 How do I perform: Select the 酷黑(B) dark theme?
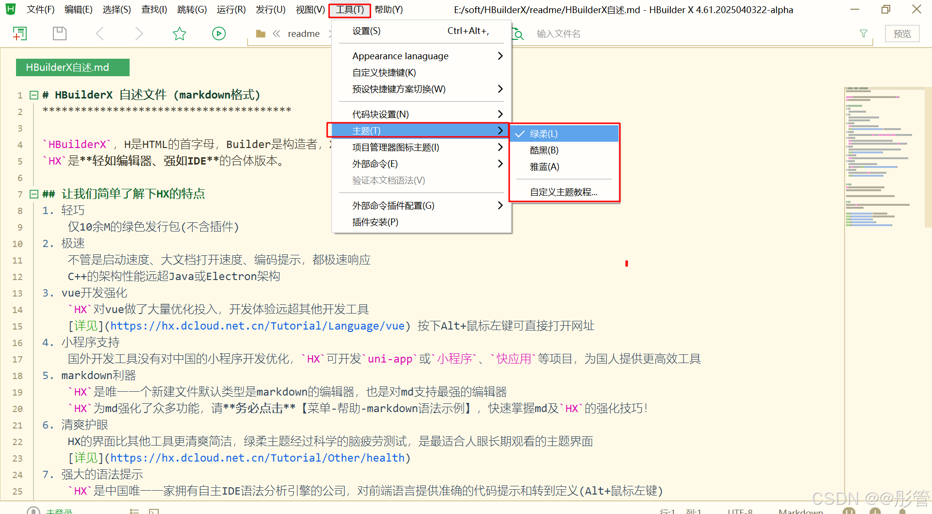pos(565,150)
